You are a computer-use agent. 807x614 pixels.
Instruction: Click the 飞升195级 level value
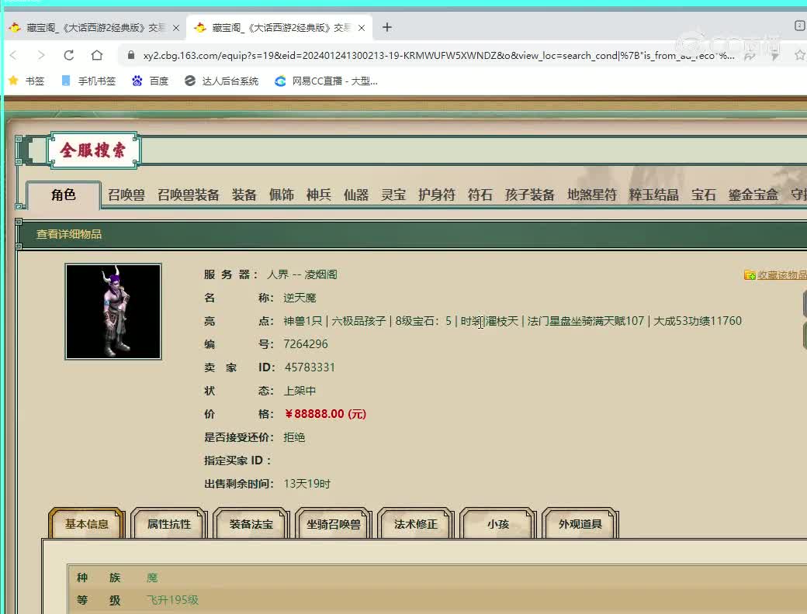pyautogui.click(x=172, y=600)
